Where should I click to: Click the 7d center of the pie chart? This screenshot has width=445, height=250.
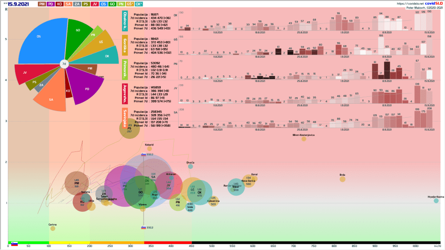click(x=64, y=64)
